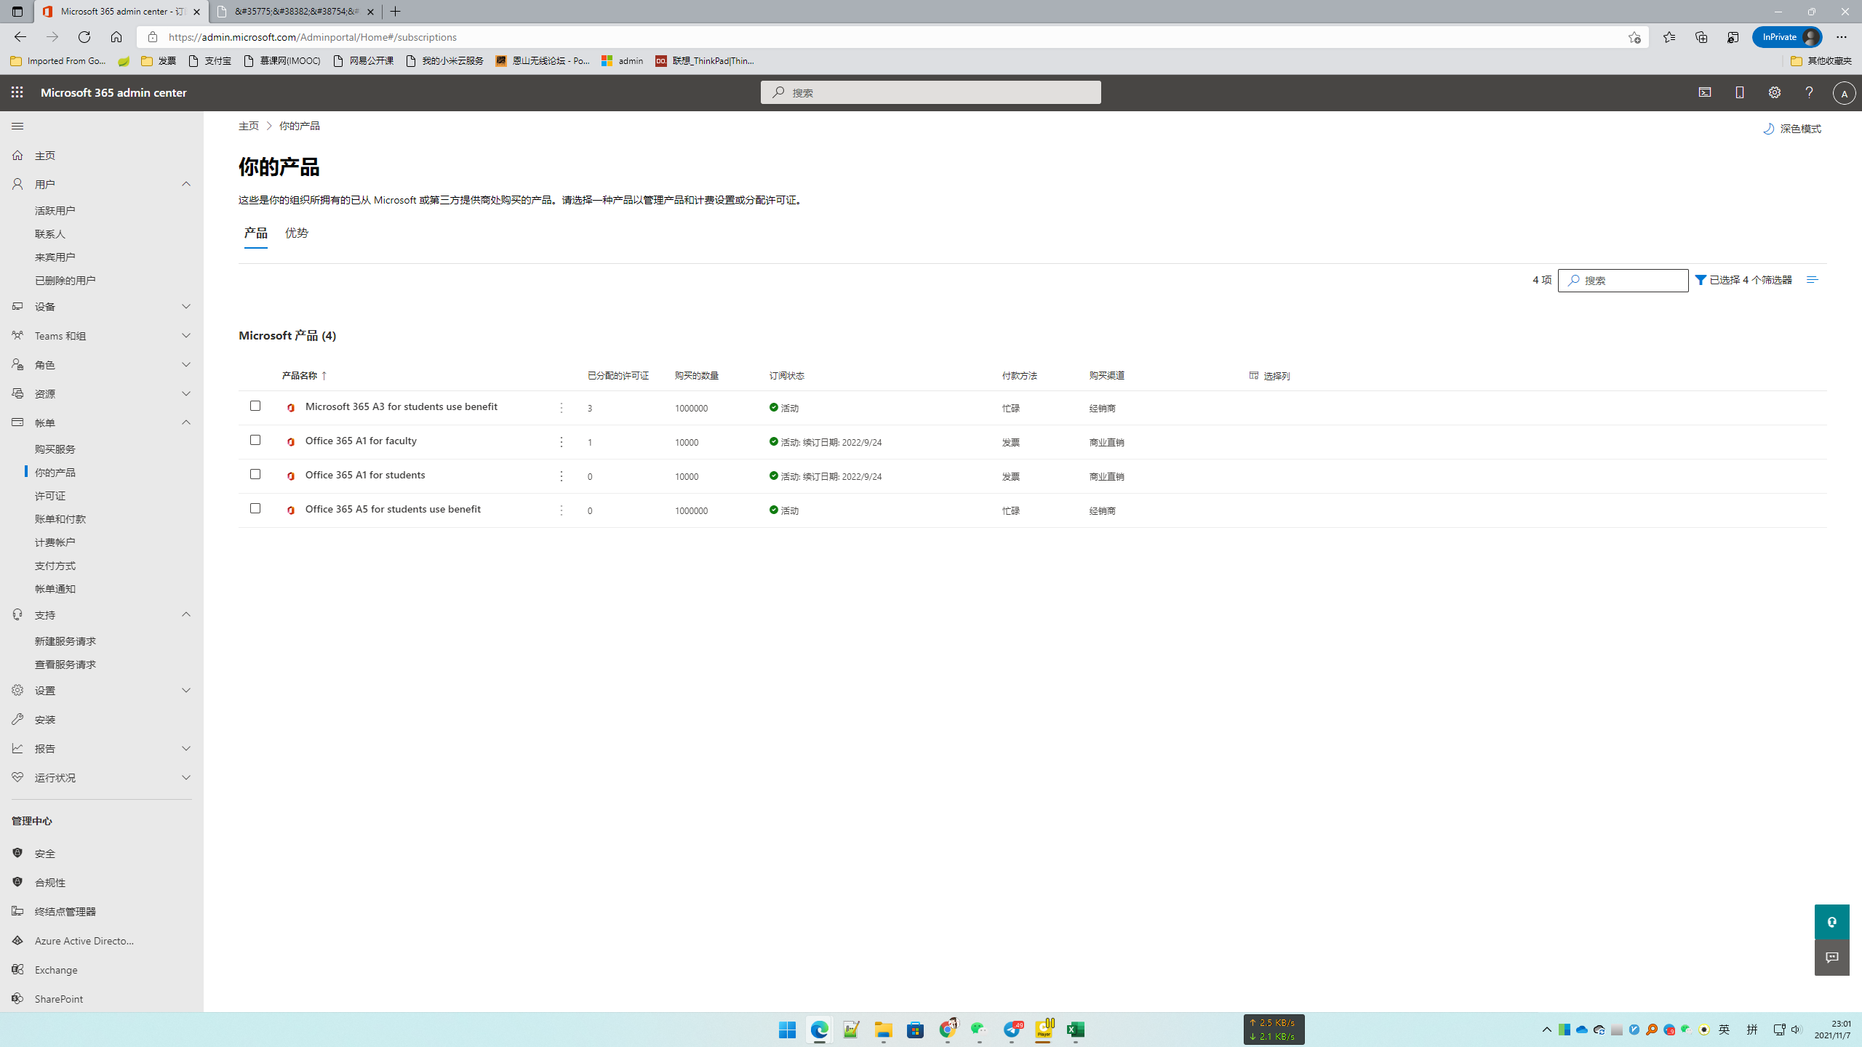Image resolution: width=1862 pixels, height=1047 pixels.
Task: Go to 活跃用户 in sidebar
Action: coord(55,211)
